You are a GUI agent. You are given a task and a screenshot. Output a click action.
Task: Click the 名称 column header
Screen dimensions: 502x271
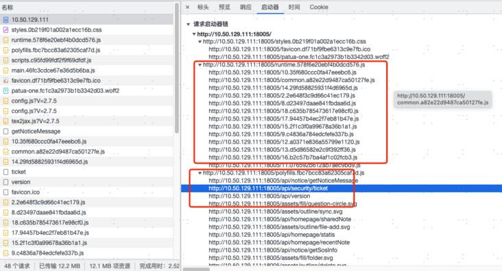coord(8,8)
